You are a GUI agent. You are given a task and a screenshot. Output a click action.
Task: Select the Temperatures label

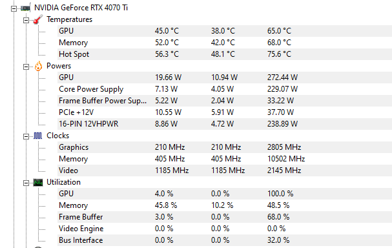(70, 19)
